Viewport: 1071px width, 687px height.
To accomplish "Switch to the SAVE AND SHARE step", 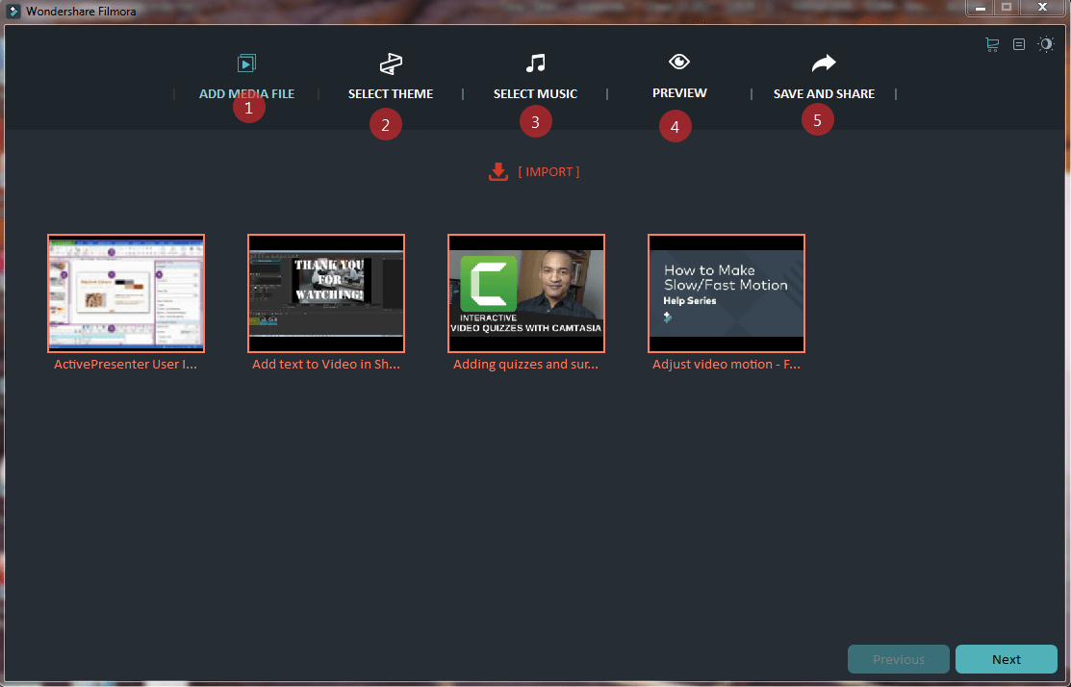I will coord(824,93).
